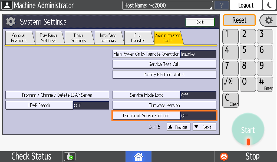Viewport: 277px width, 162px height.
Task: Click the System Settings gear icon
Action: click(11, 22)
